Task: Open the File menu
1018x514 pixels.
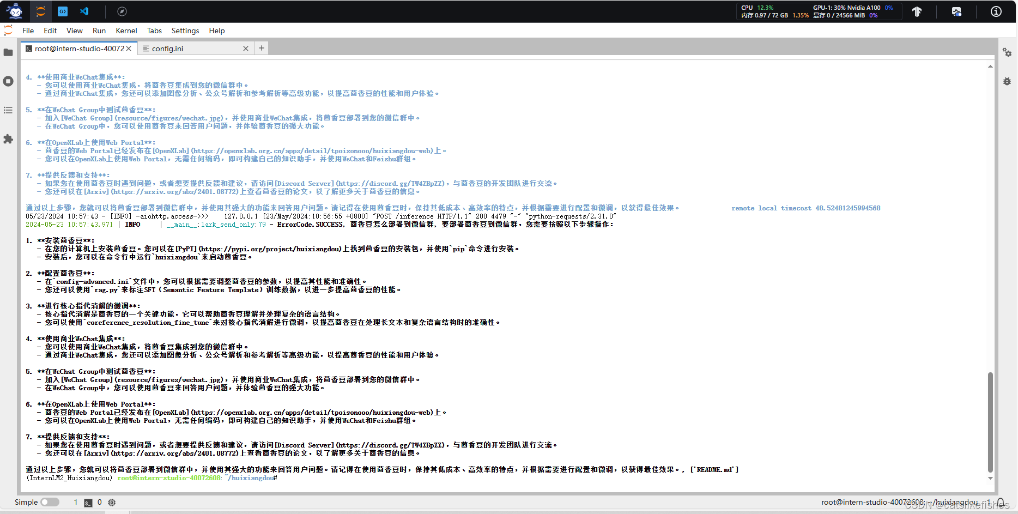Action: [28, 31]
